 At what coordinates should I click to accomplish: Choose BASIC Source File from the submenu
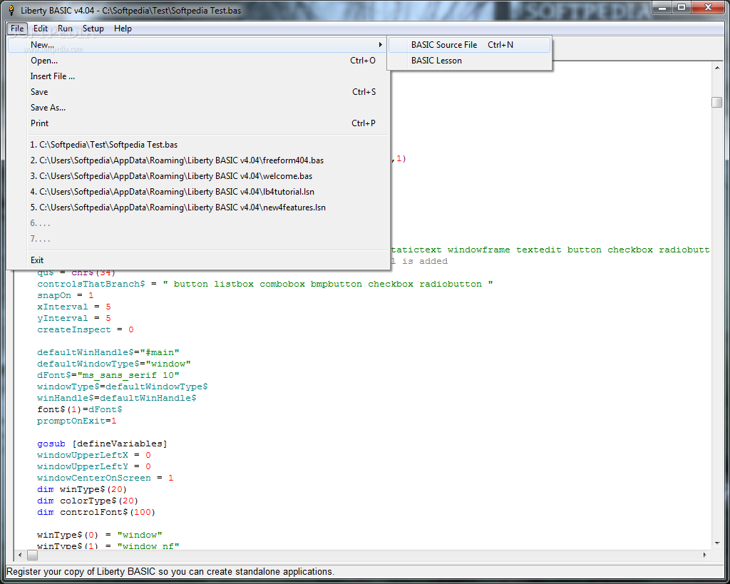click(x=469, y=45)
